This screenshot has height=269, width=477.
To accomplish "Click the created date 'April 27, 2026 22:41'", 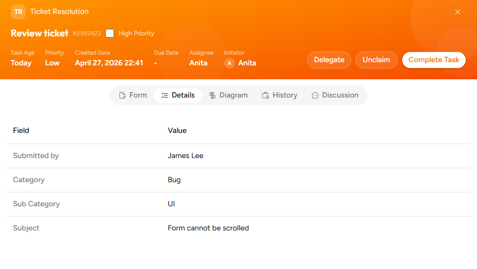I will click(x=109, y=63).
